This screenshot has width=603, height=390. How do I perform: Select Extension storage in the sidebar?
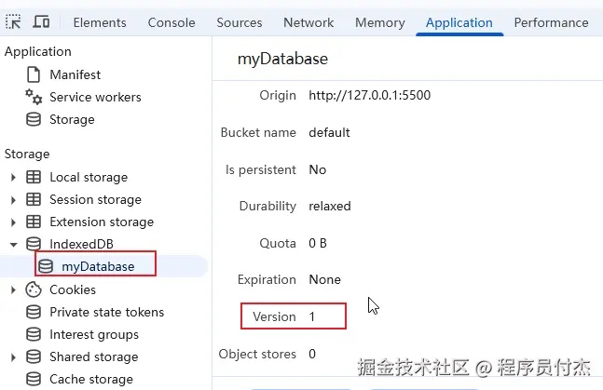pyautogui.click(x=101, y=222)
